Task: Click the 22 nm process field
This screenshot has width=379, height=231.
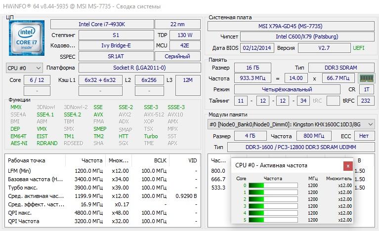Action: (x=177, y=24)
